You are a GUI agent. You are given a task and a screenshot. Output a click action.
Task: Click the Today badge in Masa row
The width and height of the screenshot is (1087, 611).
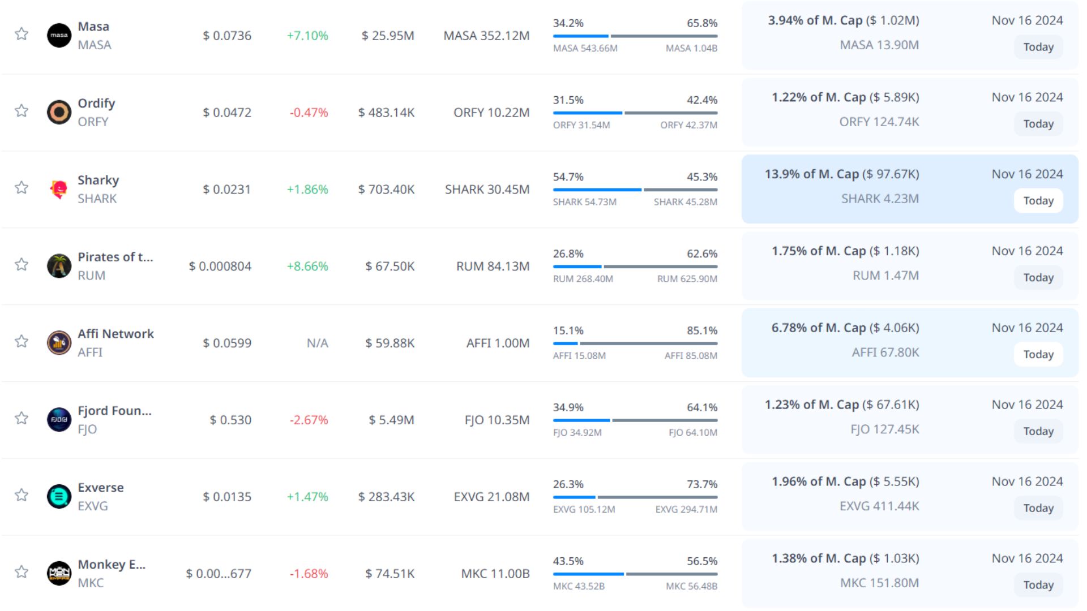[x=1038, y=47]
